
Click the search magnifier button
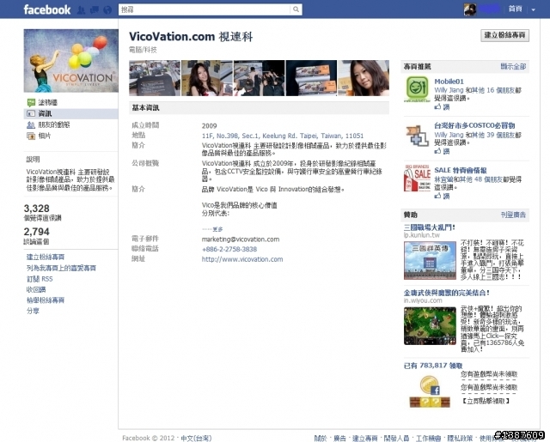click(x=296, y=9)
